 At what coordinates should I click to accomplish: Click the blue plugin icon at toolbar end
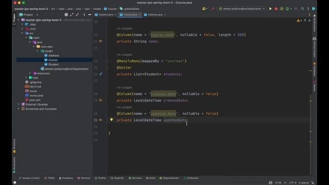tap(314, 9)
